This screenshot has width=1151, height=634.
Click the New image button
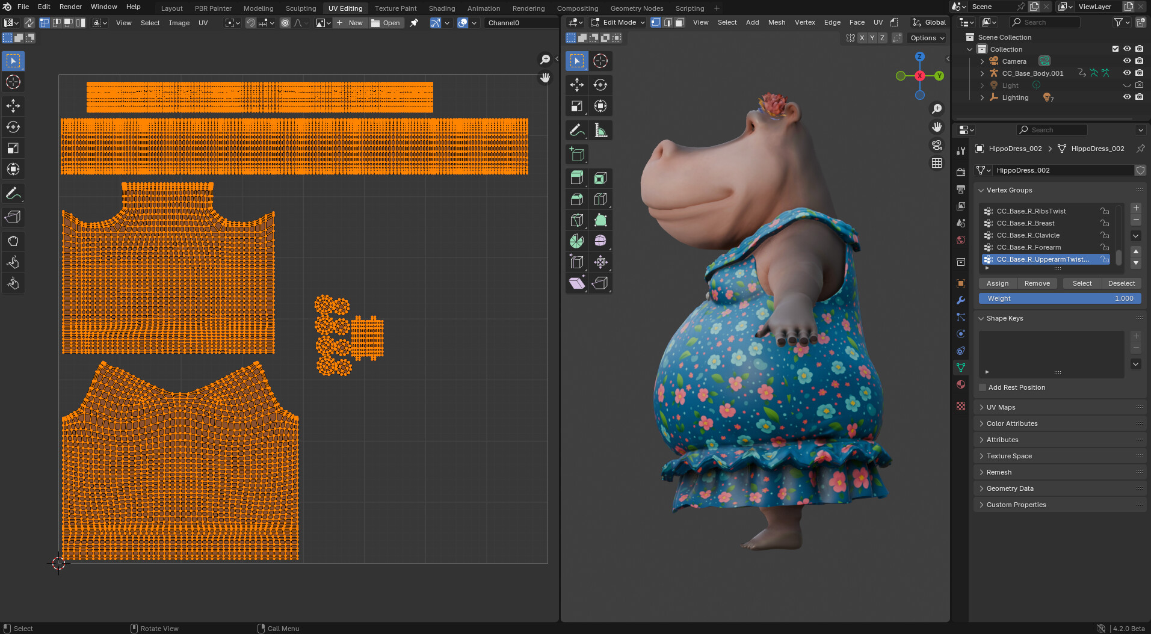tap(350, 23)
